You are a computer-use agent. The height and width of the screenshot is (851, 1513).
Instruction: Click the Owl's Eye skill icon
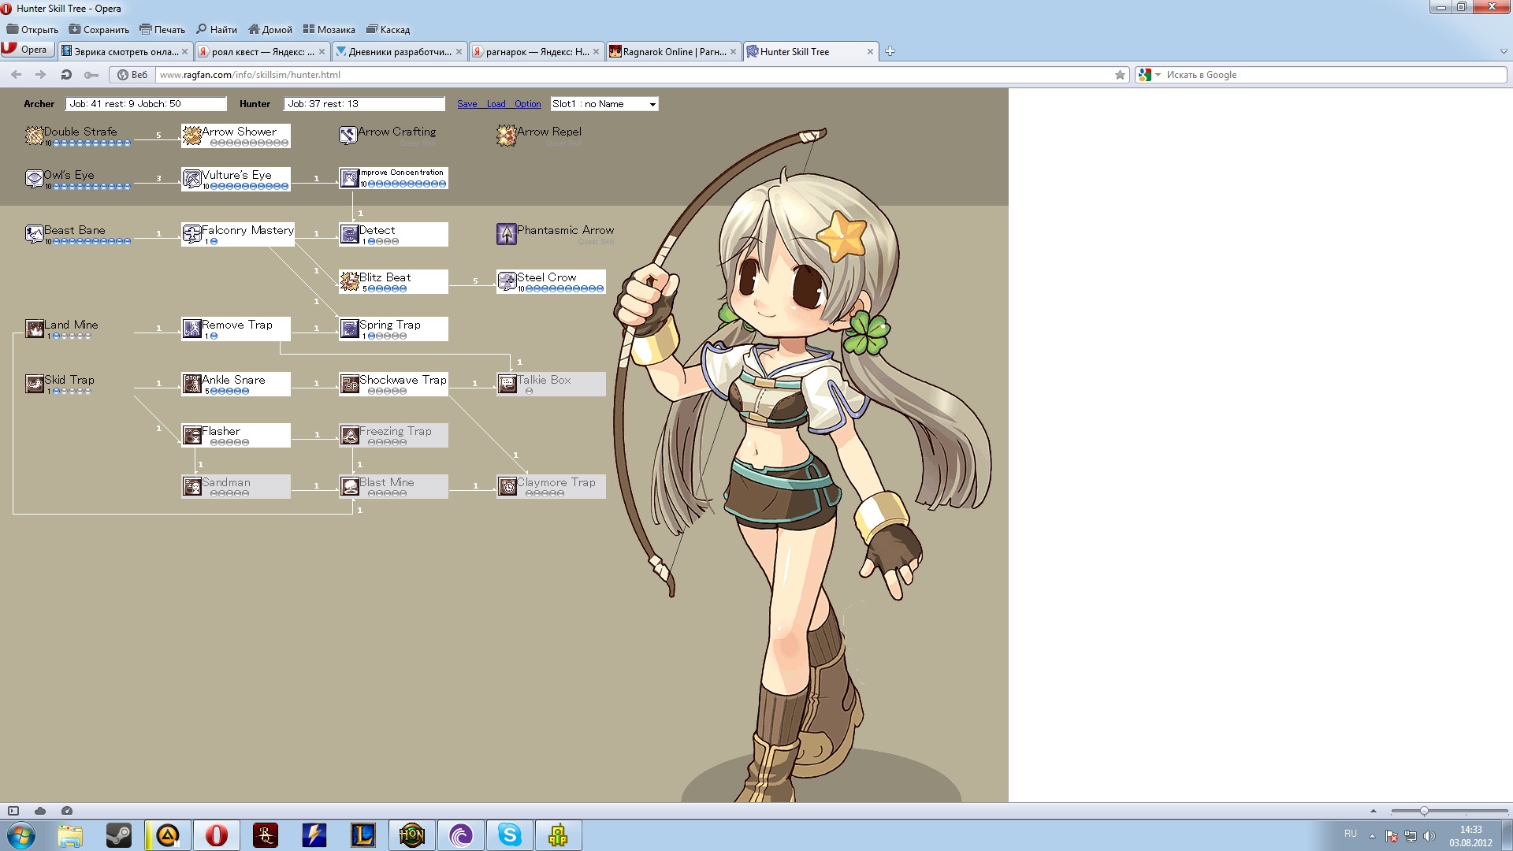pos(34,179)
